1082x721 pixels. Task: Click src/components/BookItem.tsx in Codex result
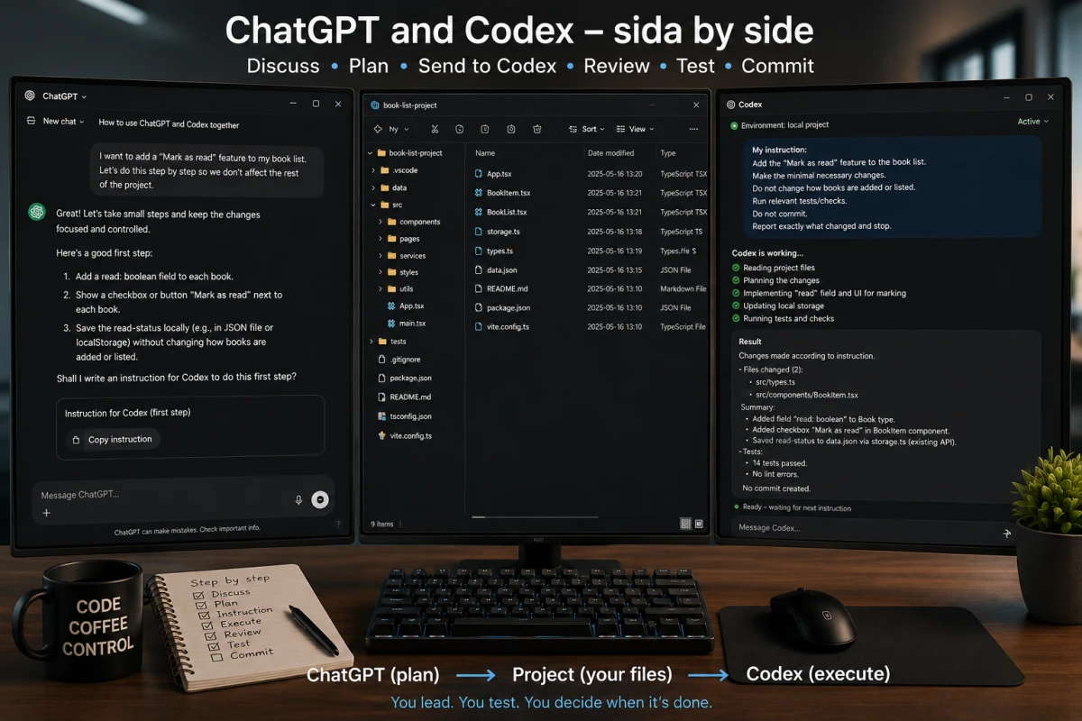coord(806,395)
